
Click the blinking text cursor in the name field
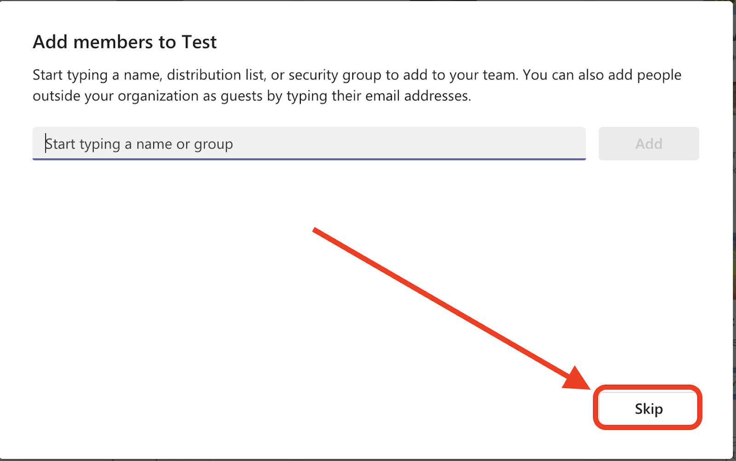pyautogui.click(x=46, y=143)
